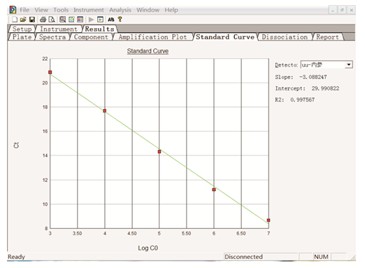Restore the application window size
The image size is (365, 268).
[x=342, y=10]
